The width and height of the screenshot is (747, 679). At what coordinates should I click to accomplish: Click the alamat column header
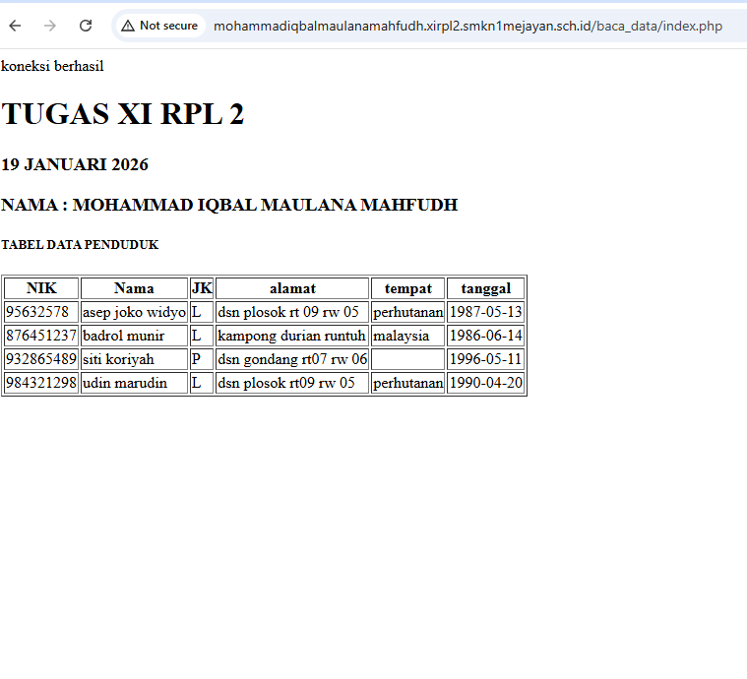292,288
